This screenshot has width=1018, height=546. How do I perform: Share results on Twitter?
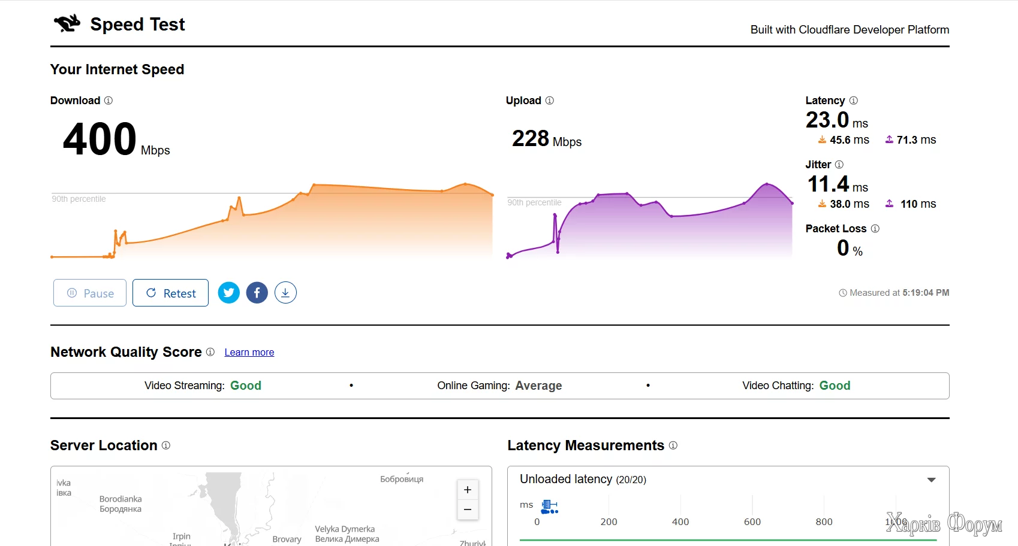[228, 293]
